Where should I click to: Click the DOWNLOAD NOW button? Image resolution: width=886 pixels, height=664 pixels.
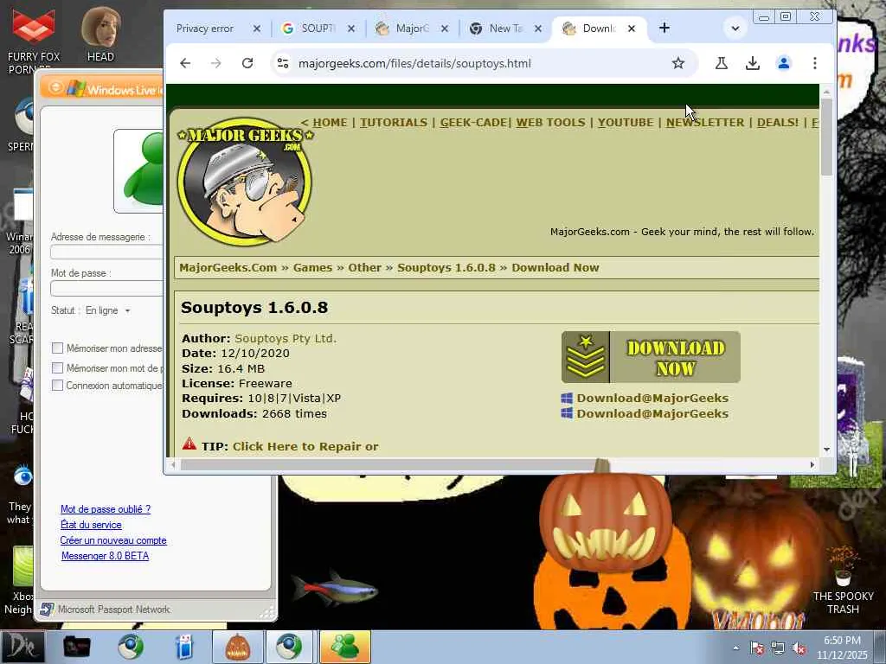pos(651,357)
